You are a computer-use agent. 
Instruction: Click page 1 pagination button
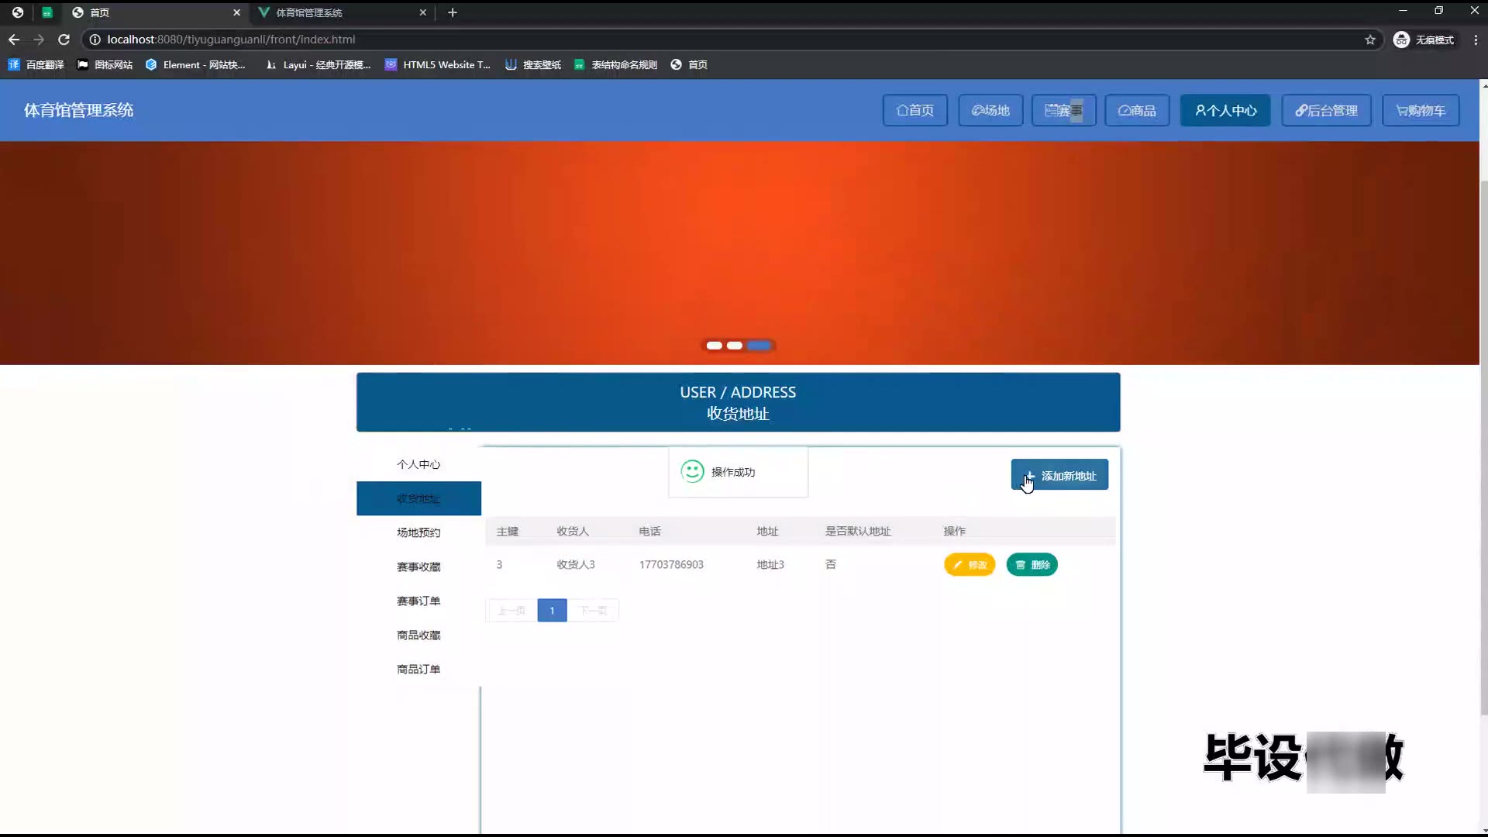(552, 611)
